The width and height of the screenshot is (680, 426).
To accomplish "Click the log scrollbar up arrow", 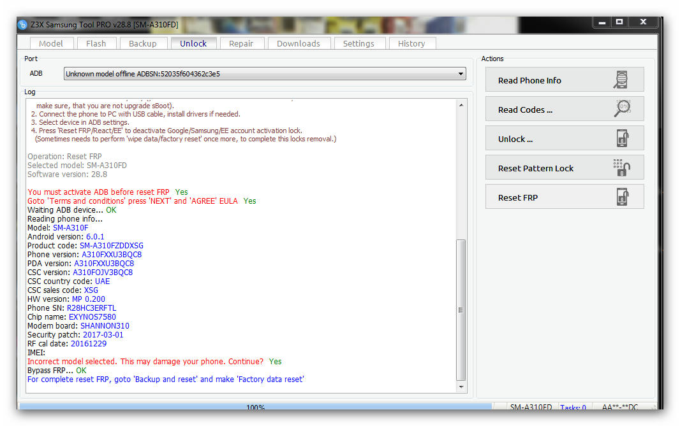I will tap(461, 105).
